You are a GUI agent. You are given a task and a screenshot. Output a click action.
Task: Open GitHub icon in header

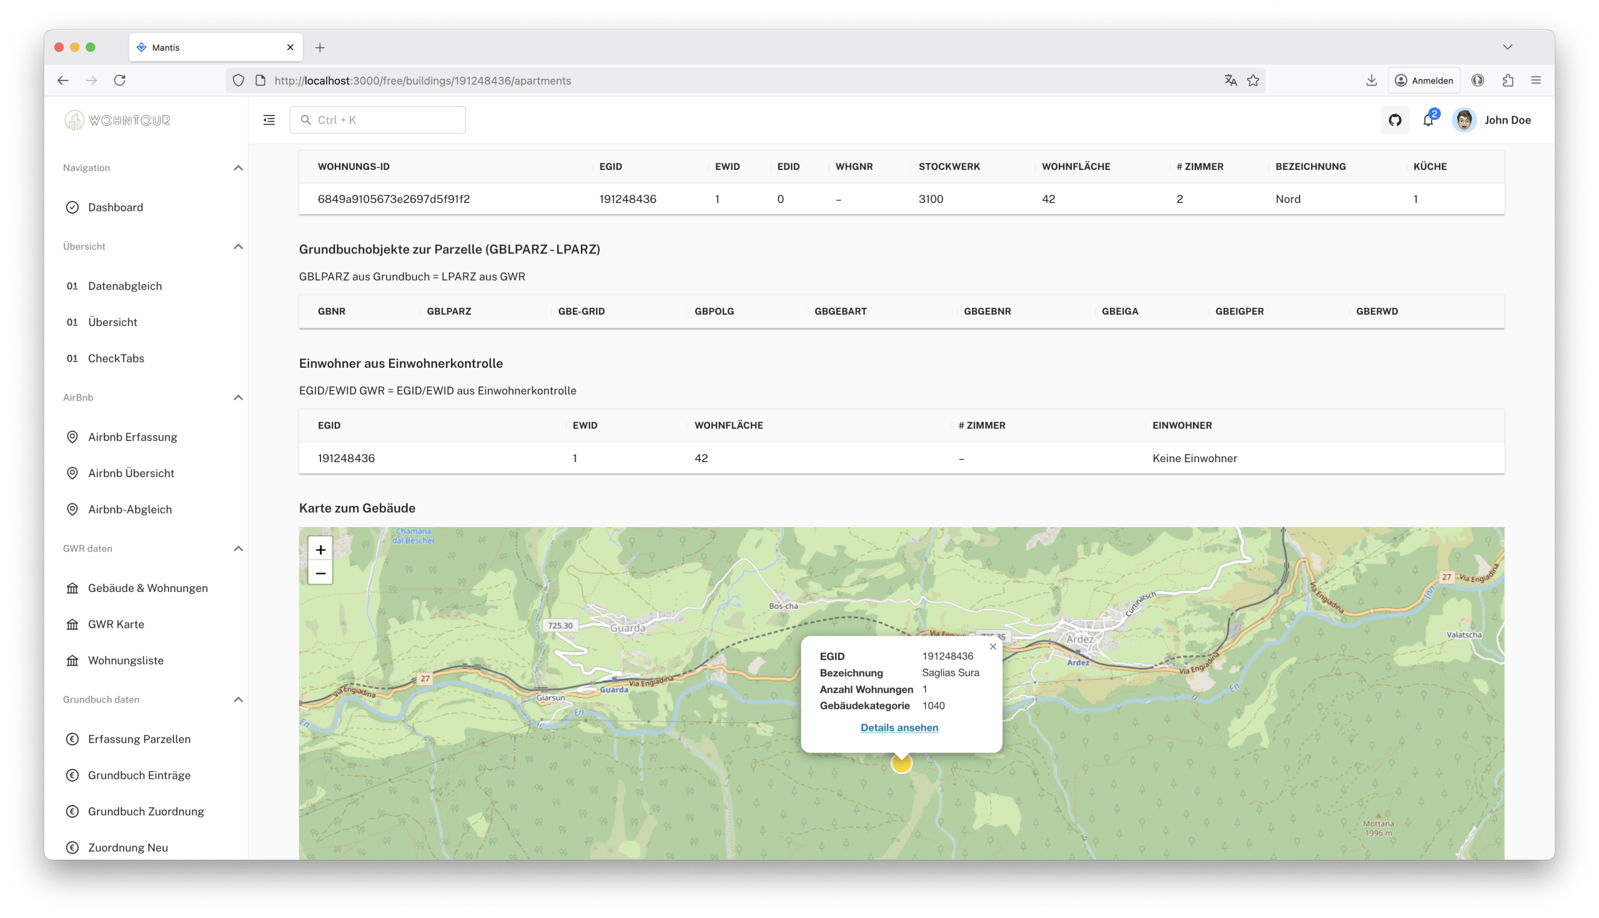(1394, 120)
